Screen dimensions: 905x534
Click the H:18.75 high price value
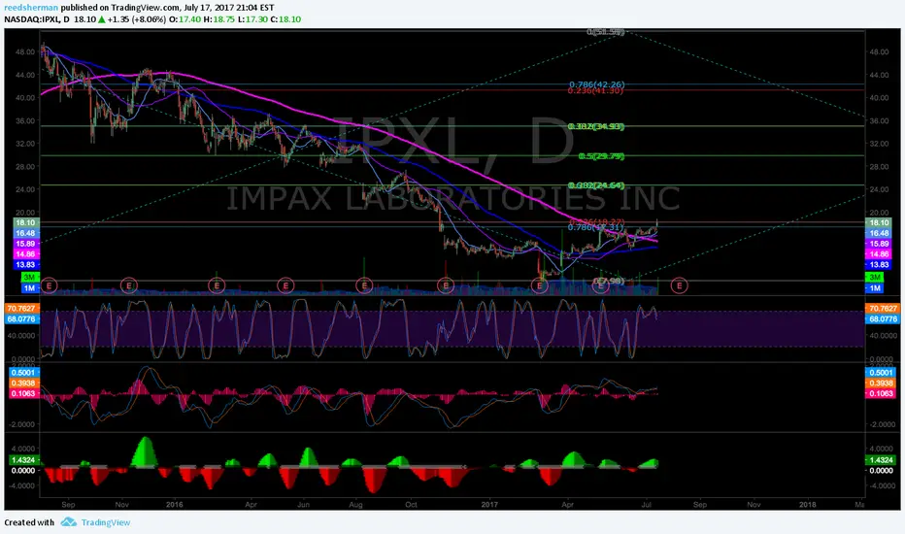click(x=218, y=19)
